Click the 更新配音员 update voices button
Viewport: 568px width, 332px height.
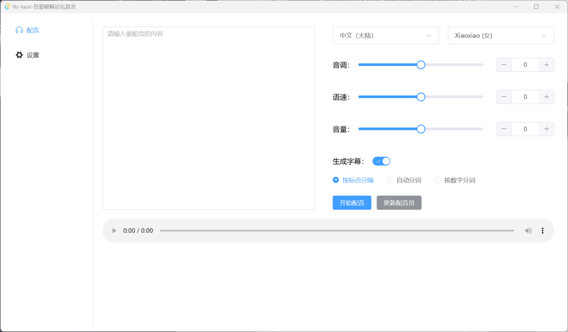(399, 202)
